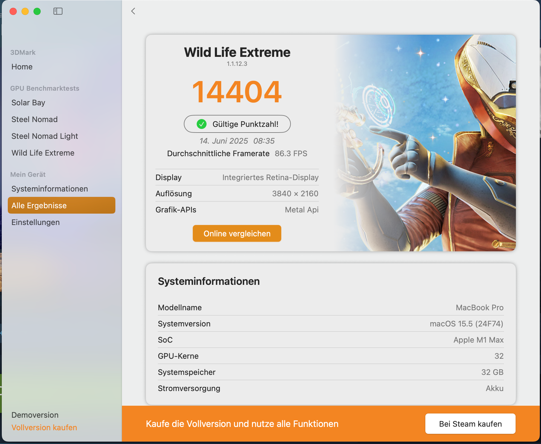Toggle the sidebar visibility icon
The height and width of the screenshot is (444, 541).
[x=58, y=11]
